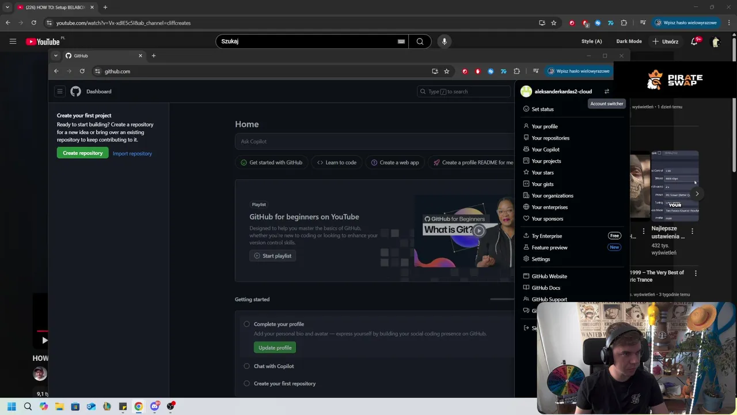Viewport: 737px width, 415px height.
Task: Go back in the GitHub window
Action: click(56, 71)
